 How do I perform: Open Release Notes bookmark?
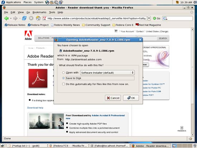pos(15,25)
